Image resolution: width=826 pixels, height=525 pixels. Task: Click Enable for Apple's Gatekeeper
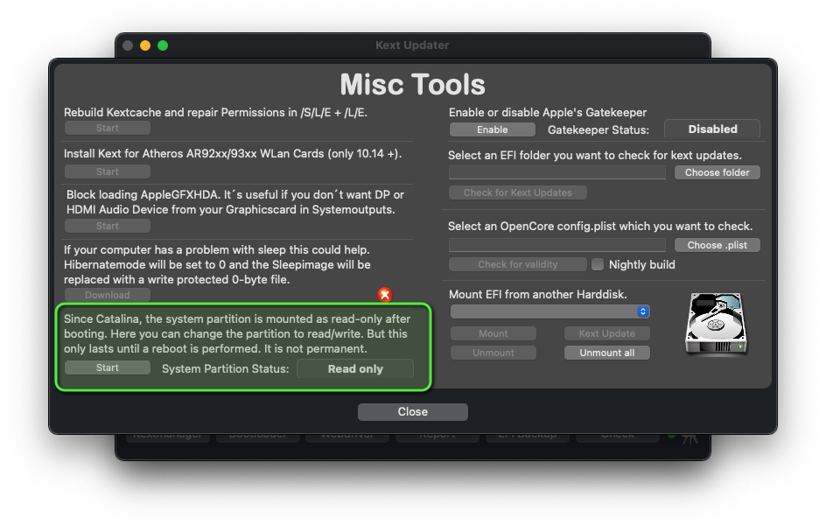pos(493,129)
